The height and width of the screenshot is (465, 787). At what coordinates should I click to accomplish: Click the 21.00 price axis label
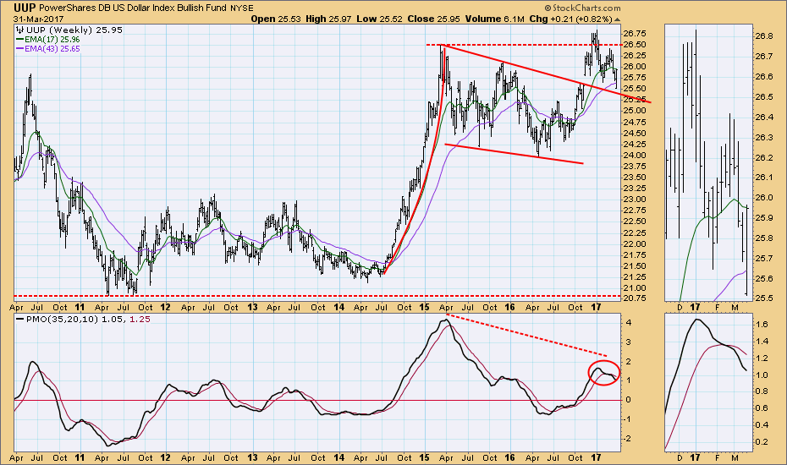(x=635, y=288)
